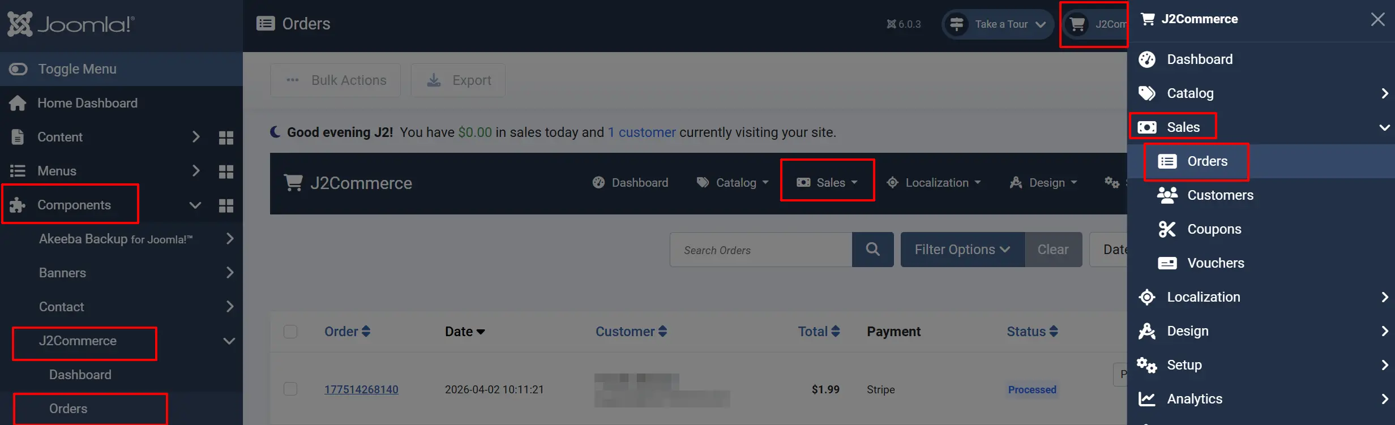1395x425 pixels.
Task: Collapse the Sales section chevron in side panel
Action: tap(1384, 127)
